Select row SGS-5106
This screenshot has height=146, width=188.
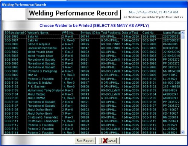tap(92, 102)
